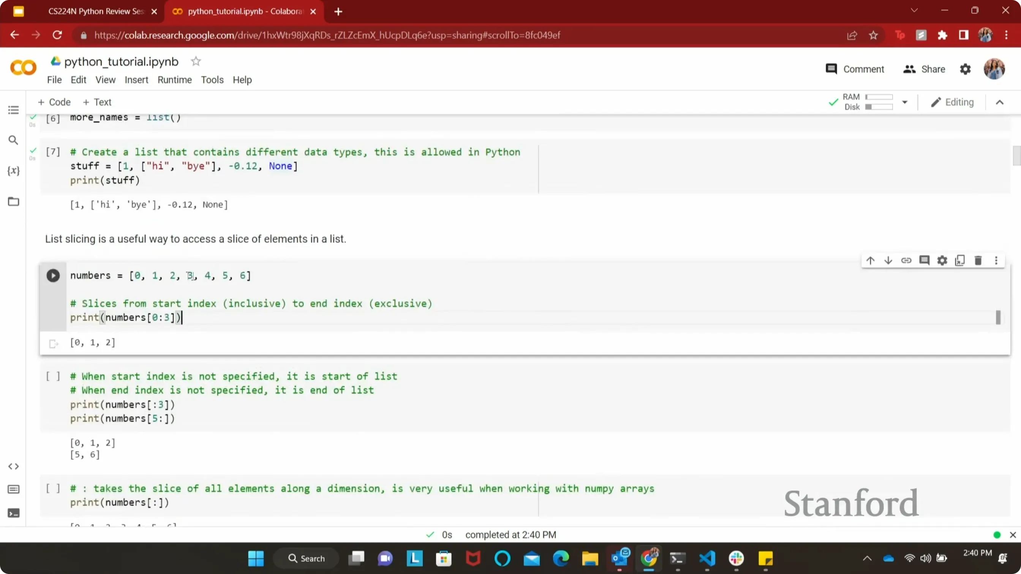Delete the selected cell
The image size is (1021, 574).
(x=978, y=260)
